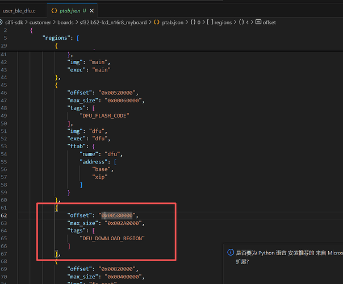Click the DFU_FLASH_CODE tag string

[x=106, y=115]
